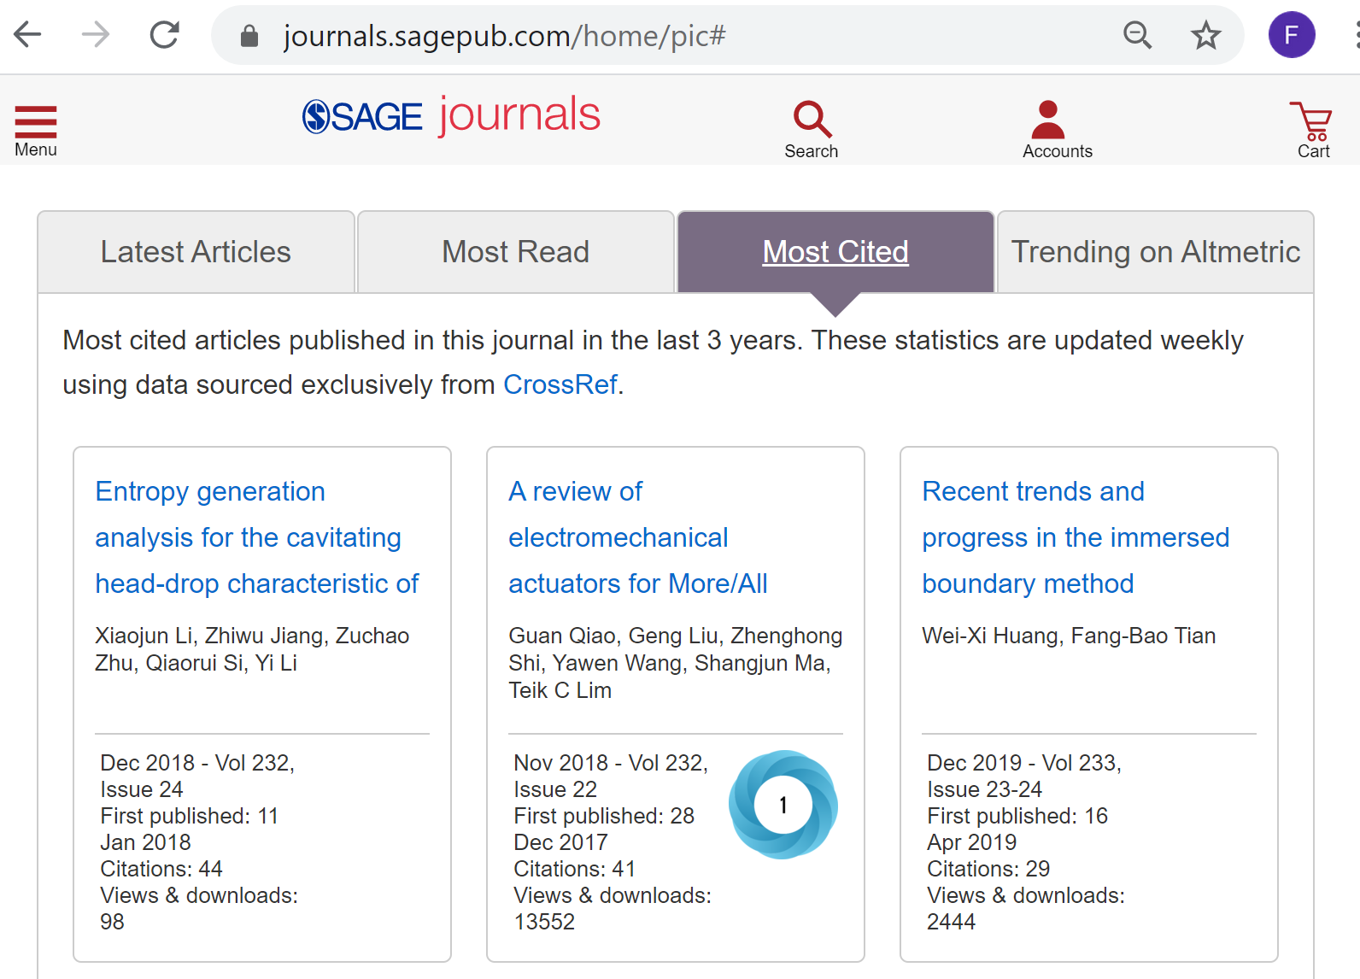This screenshot has width=1360, height=979.
Task: Click the SAGE journals logo
Action: (x=451, y=116)
